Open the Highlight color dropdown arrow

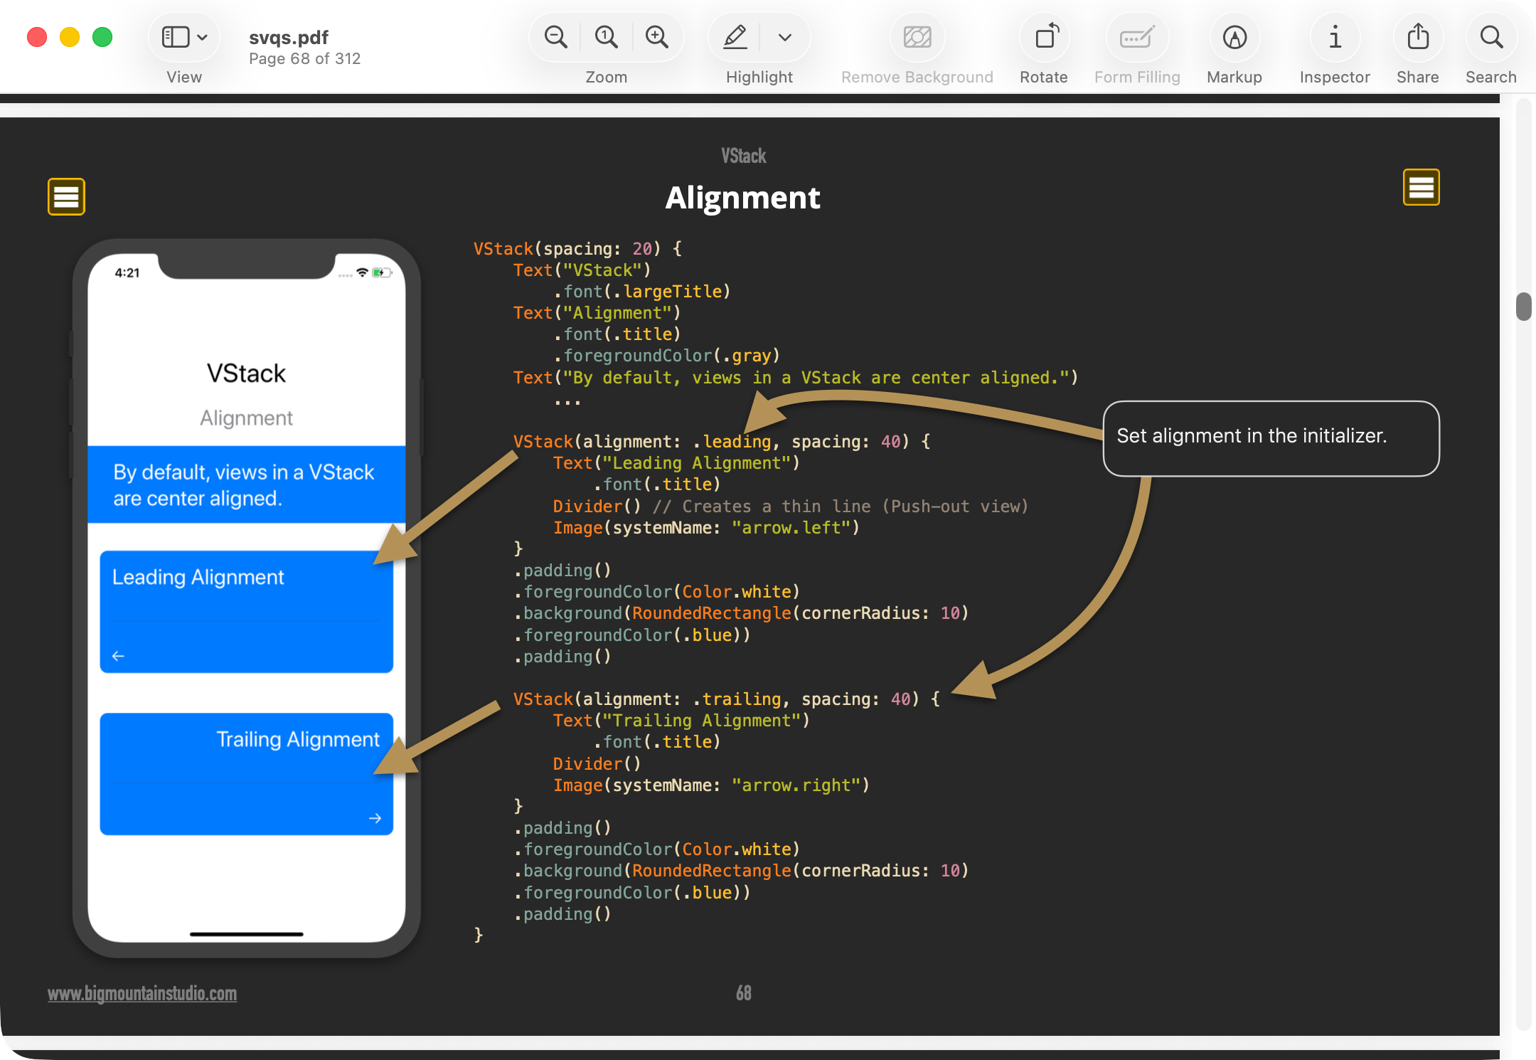point(785,37)
